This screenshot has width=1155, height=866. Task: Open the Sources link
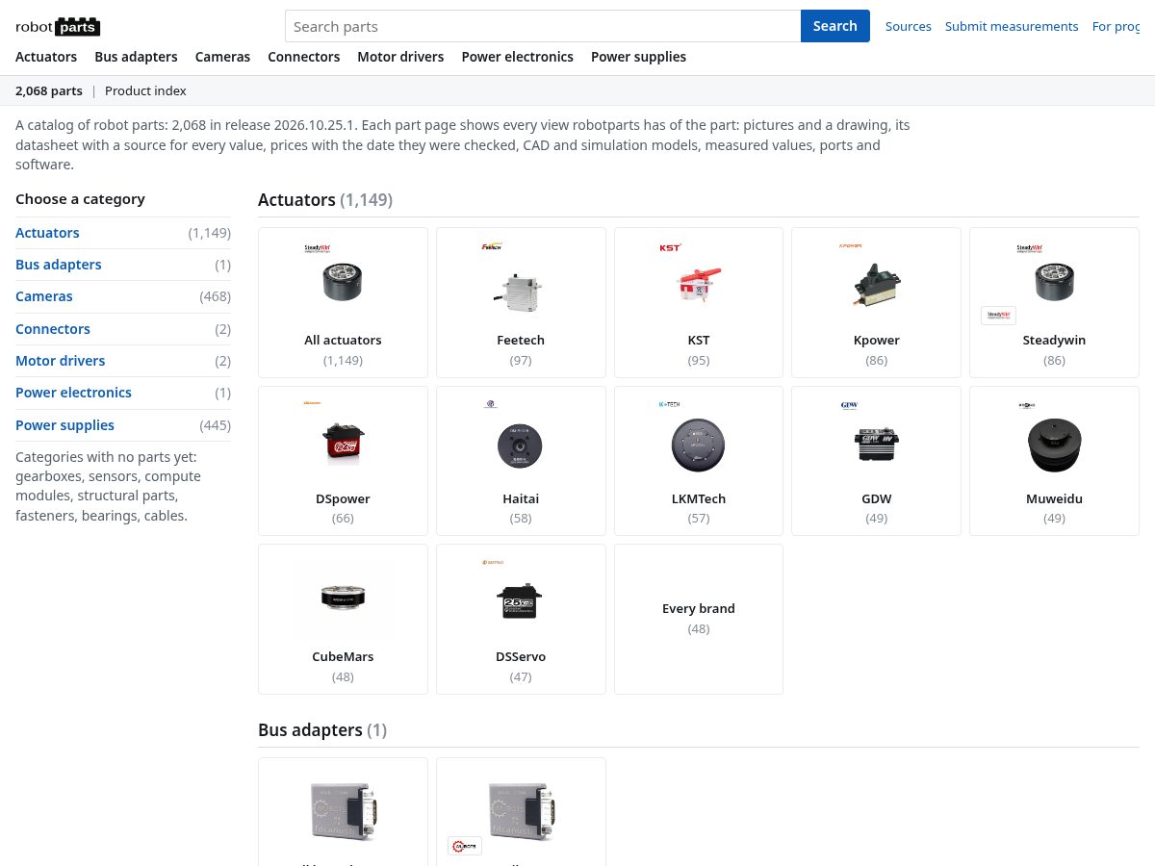(x=909, y=27)
